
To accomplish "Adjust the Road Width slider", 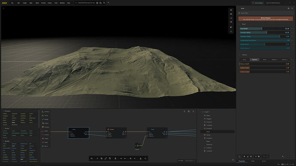I will coord(265,29).
